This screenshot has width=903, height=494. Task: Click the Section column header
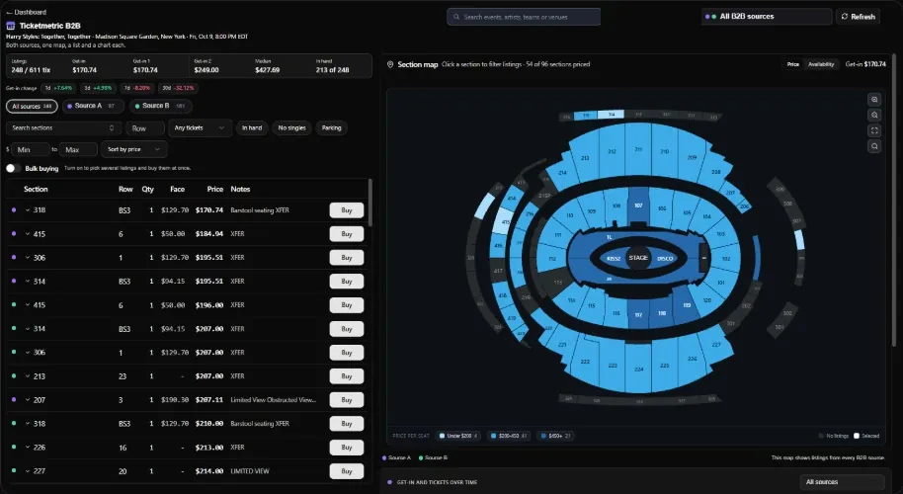(x=36, y=189)
